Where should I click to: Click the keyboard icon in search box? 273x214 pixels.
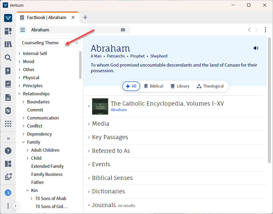point(123,30)
